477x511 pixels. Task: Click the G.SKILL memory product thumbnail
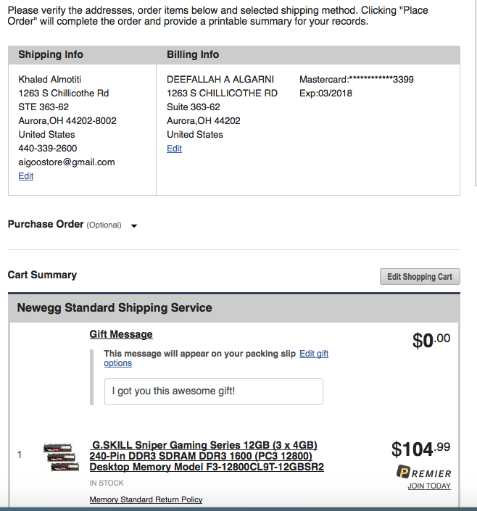pyautogui.click(x=60, y=456)
